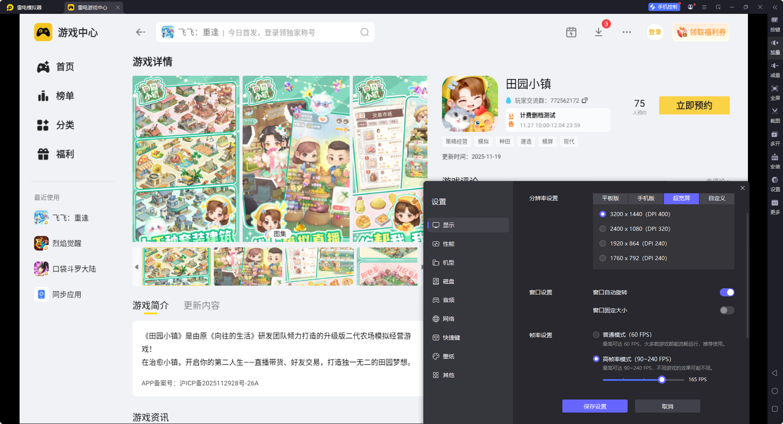783x424 pixels.
Task: Select the 1920 x 864 resolution radio button
Action: coord(603,243)
